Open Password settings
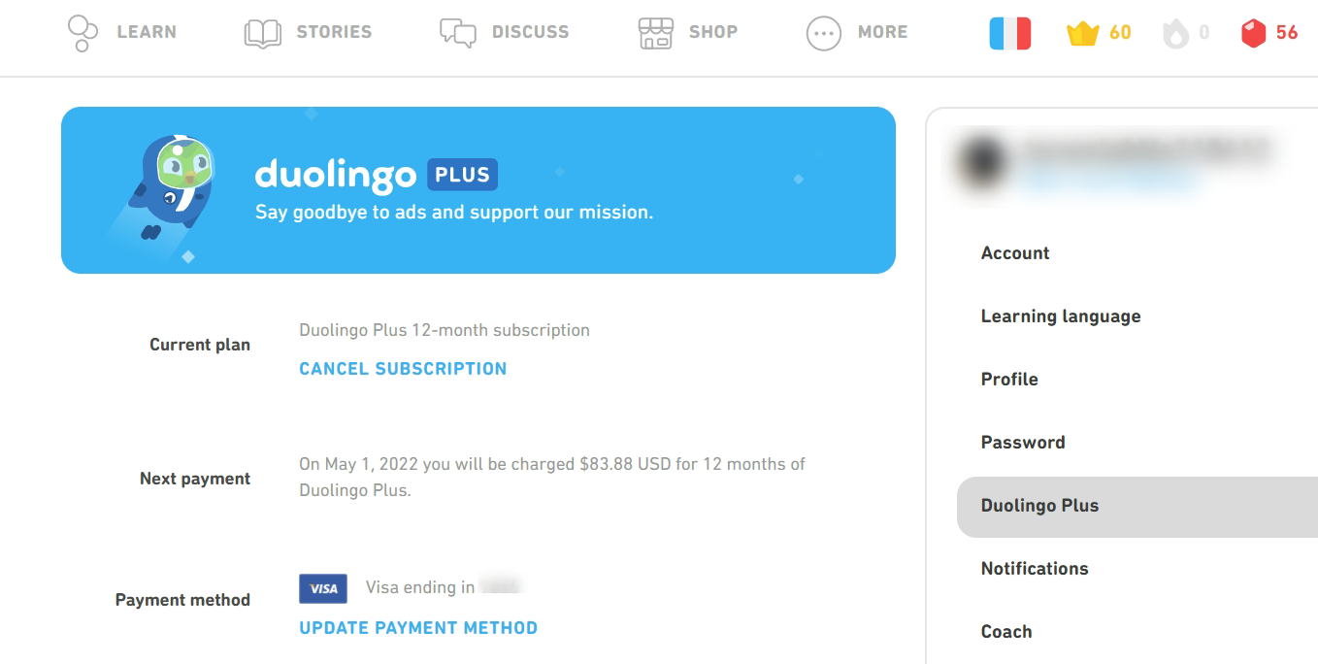The width and height of the screenshot is (1318, 664). click(1023, 443)
